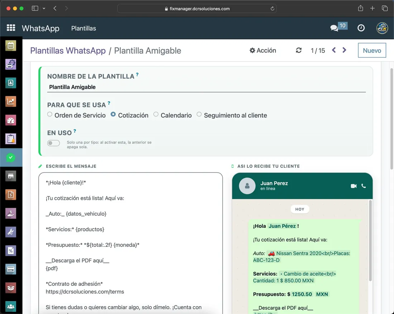Open the people group app icon

[10, 306]
